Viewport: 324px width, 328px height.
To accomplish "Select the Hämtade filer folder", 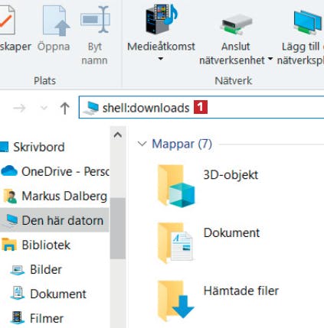I will 218,300.
